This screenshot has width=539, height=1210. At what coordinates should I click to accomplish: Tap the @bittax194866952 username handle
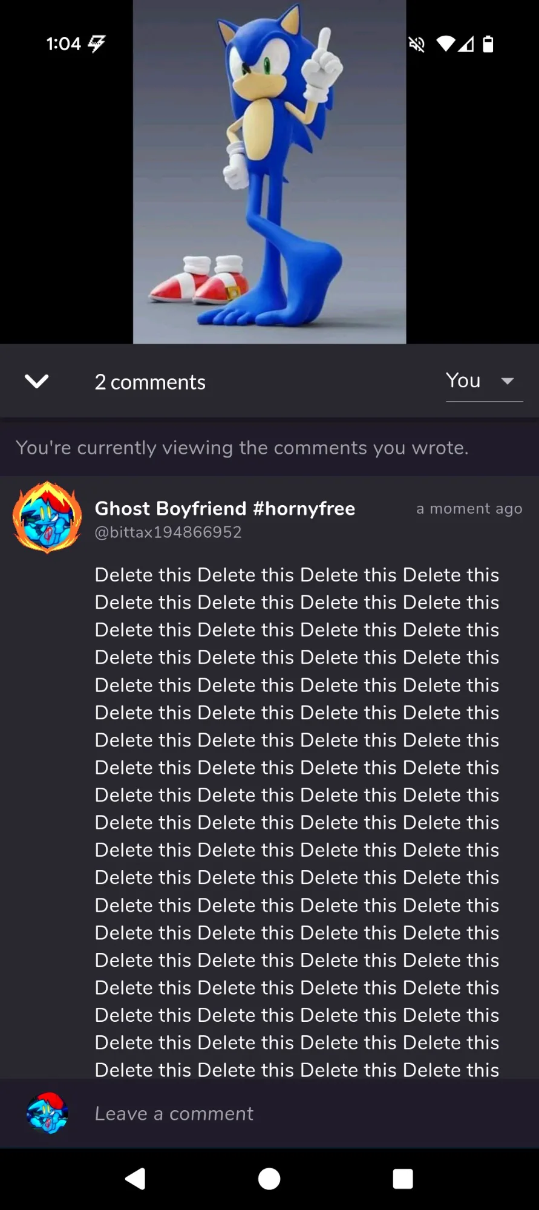tap(168, 532)
